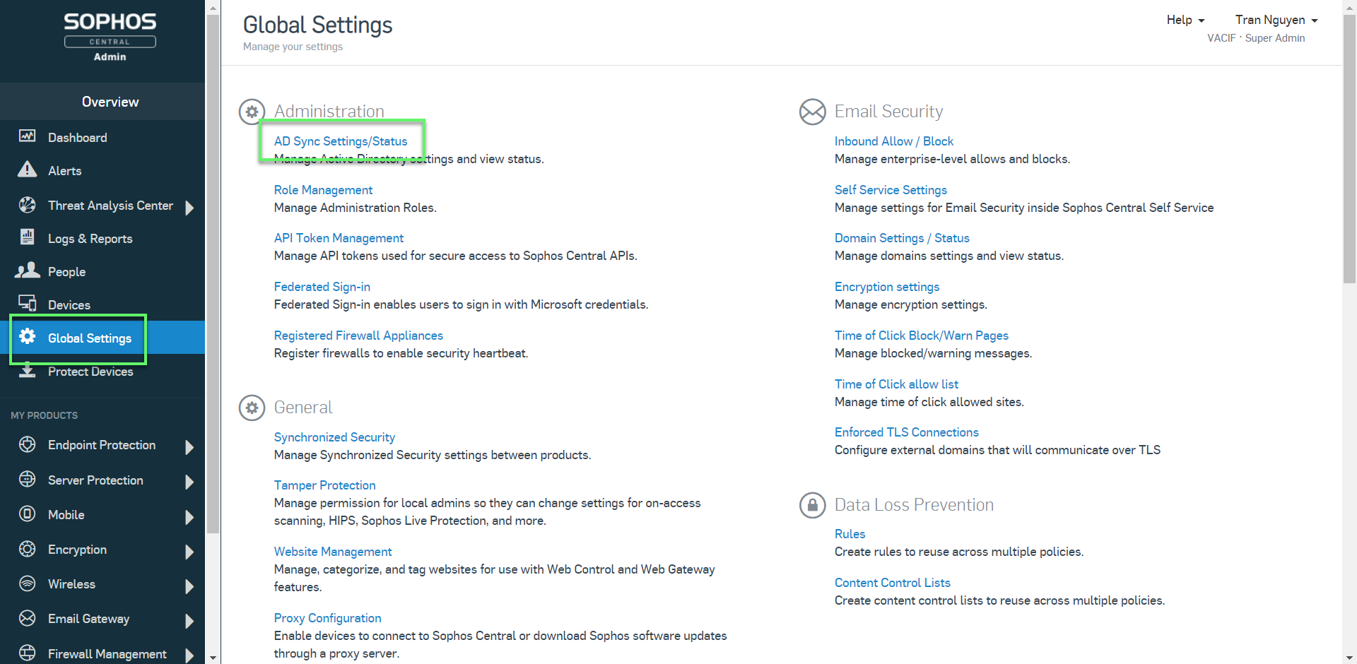The image size is (1357, 664).
Task: Click the Encryption product icon
Action: [x=27, y=549]
